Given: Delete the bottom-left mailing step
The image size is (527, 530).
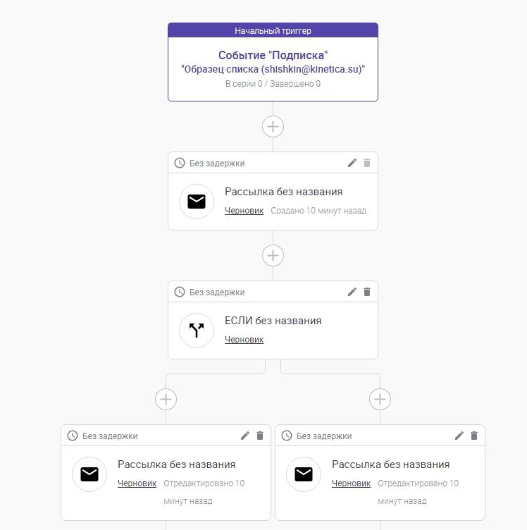Looking at the screenshot, I should tap(260, 436).
